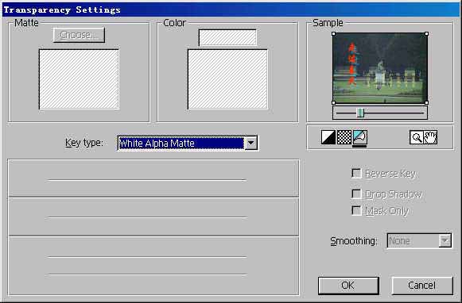Viewport: 462px width, 303px height.
Task: Toggle the Drop Shadow checkbox
Action: click(x=356, y=194)
